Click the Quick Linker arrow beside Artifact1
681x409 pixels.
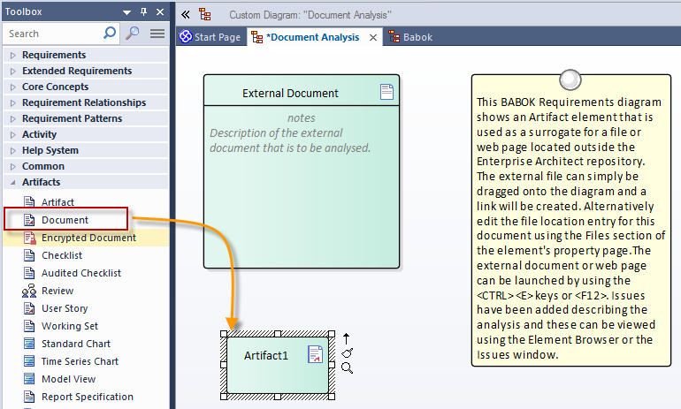pyautogui.click(x=347, y=338)
